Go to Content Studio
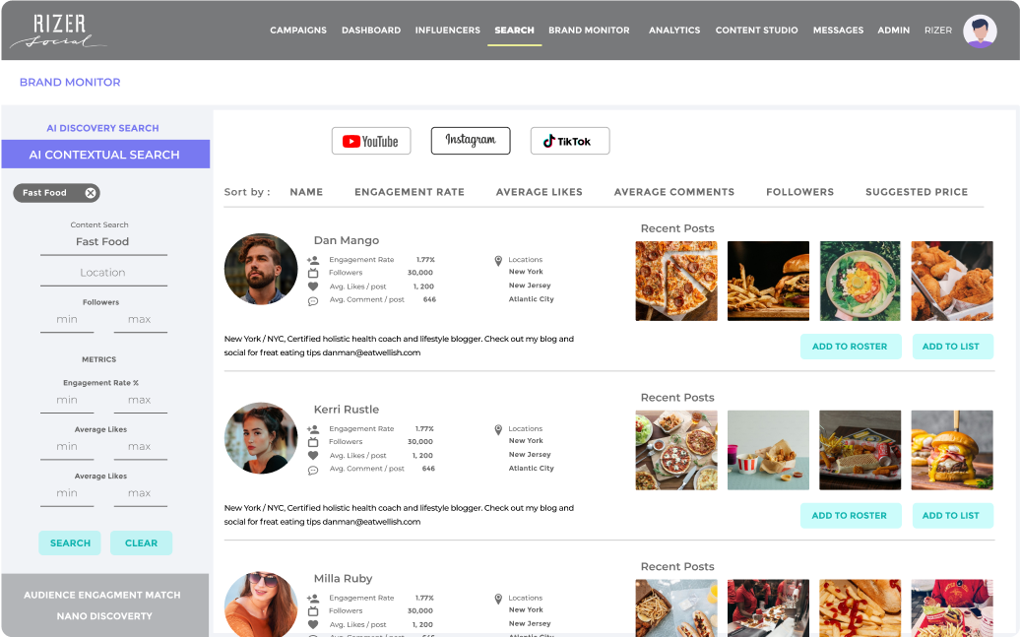 756,30
